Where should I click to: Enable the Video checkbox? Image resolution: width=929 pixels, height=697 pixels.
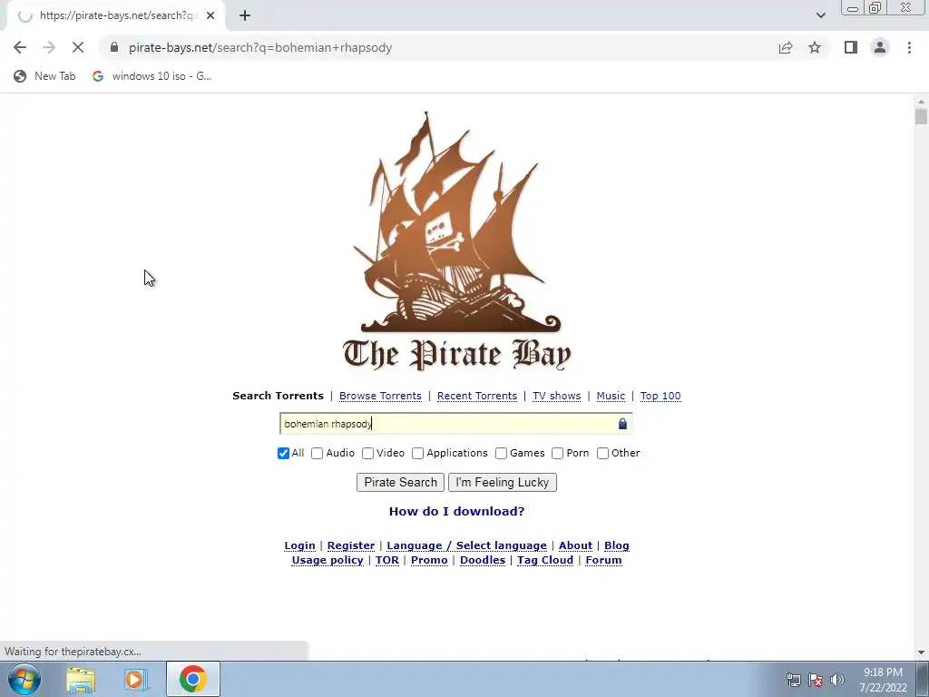tap(368, 454)
